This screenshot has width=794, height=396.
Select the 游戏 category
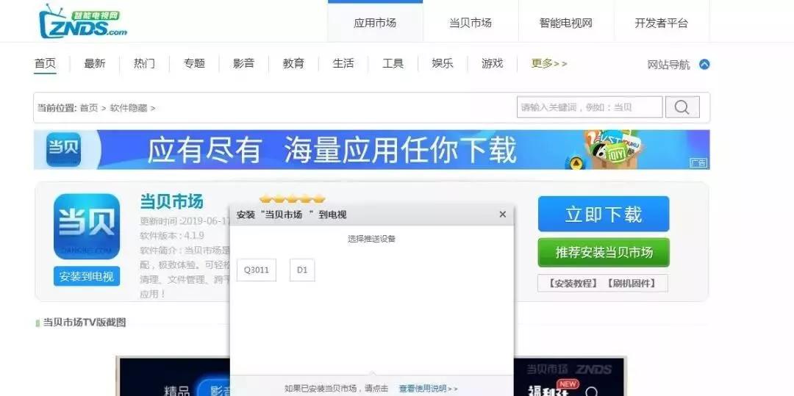tap(492, 64)
